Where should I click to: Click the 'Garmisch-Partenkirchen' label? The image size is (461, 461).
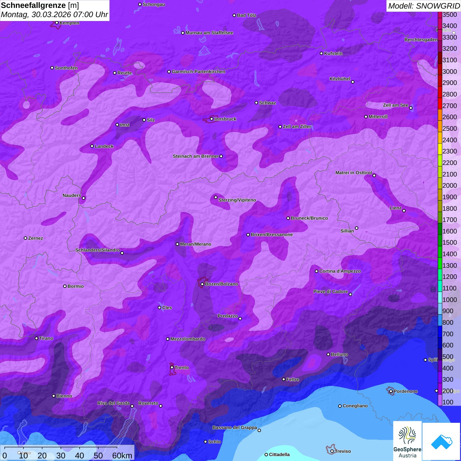pos(199,71)
